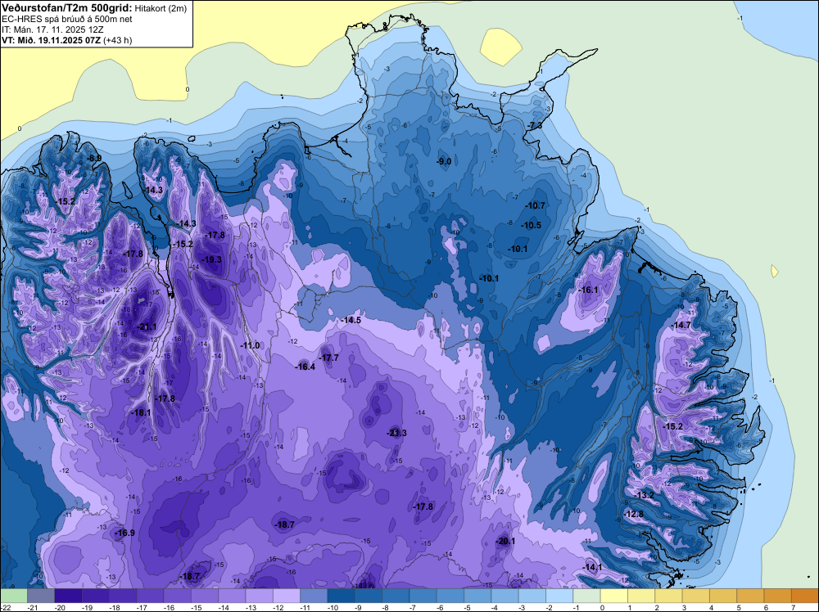
Task: Select the -10.7 temperature value
Action: (x=535, y=205)
